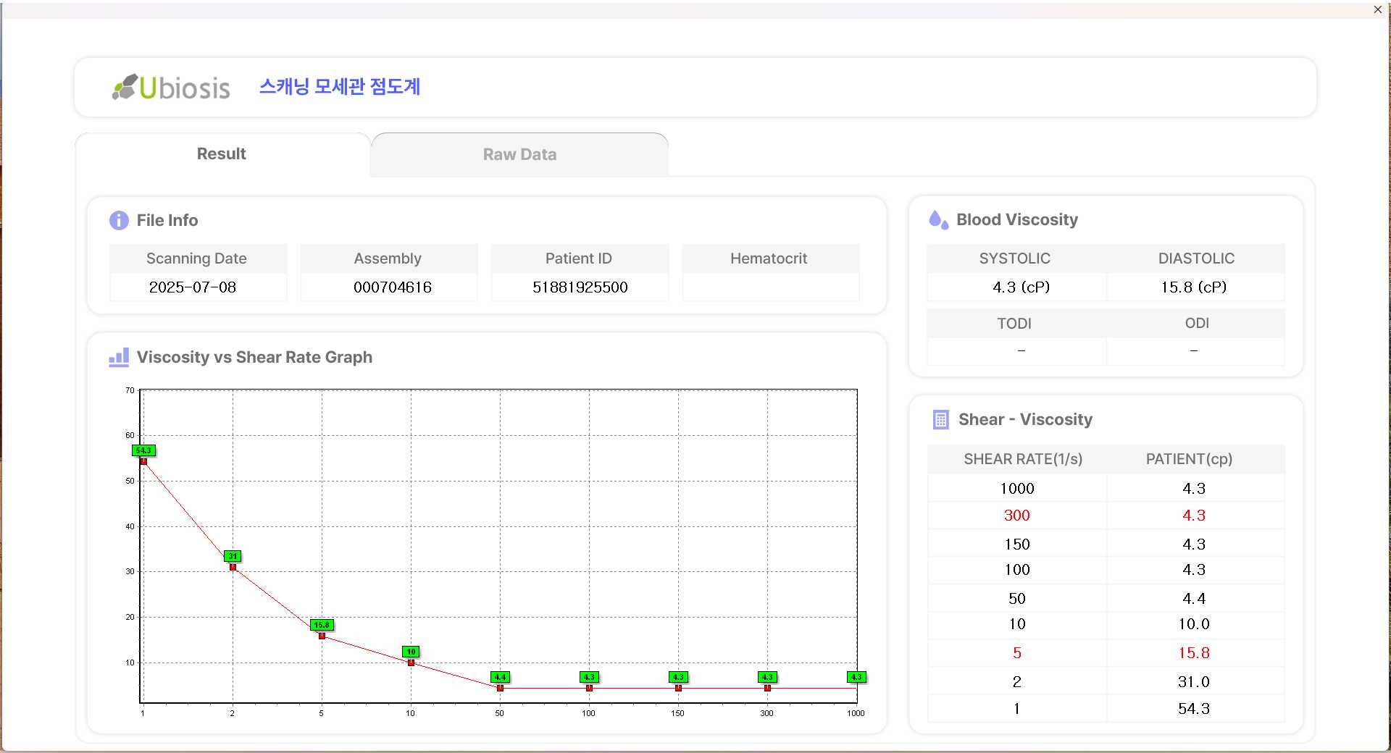Click the Shear - Viscosity calculator icon
1391x753 pixels.
(940, 419)
